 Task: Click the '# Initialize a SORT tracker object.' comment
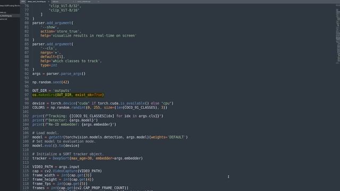(68, 154)
